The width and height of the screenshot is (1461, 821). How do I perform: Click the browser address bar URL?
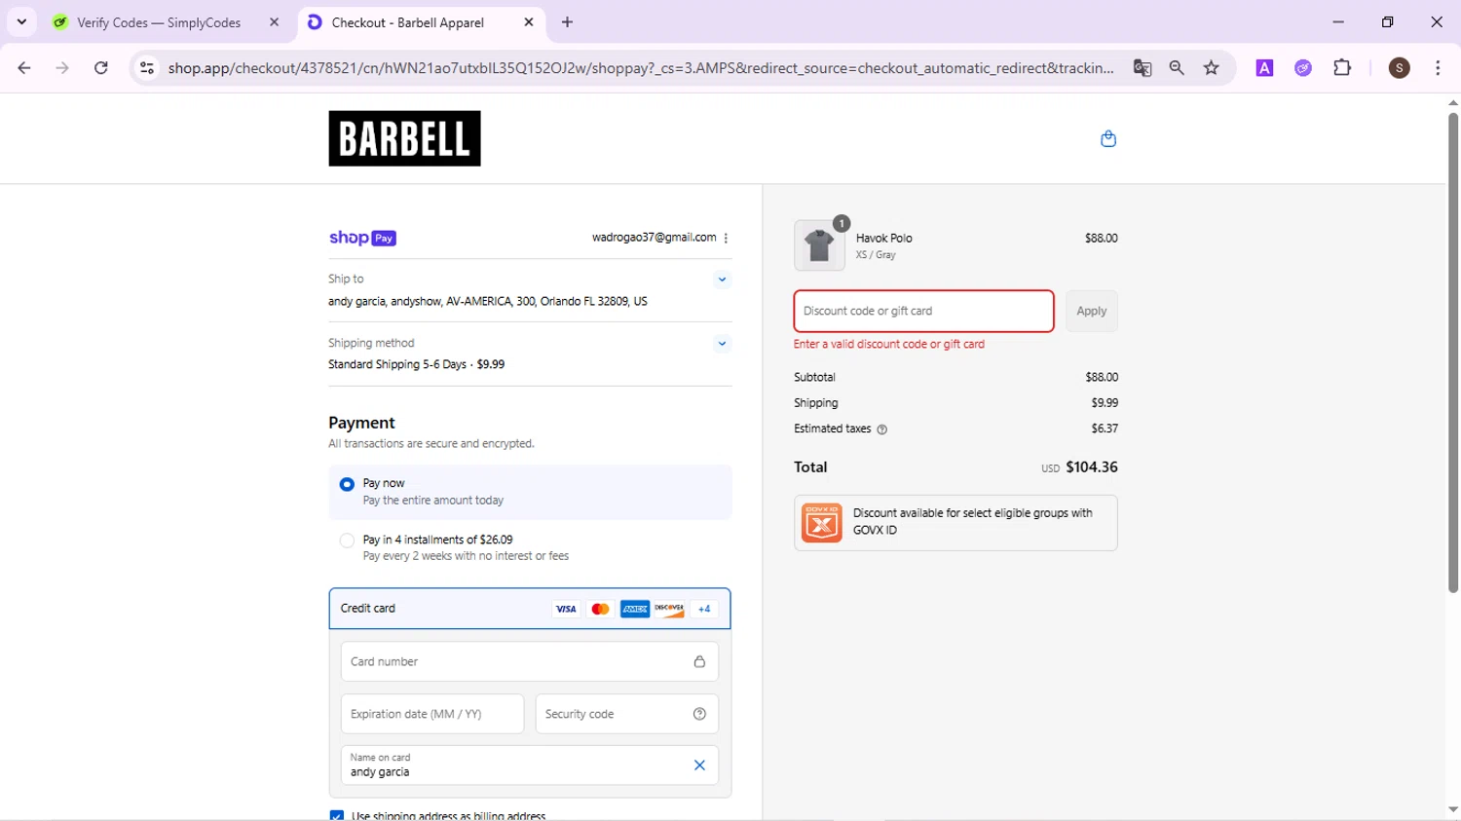click(641, 68)
